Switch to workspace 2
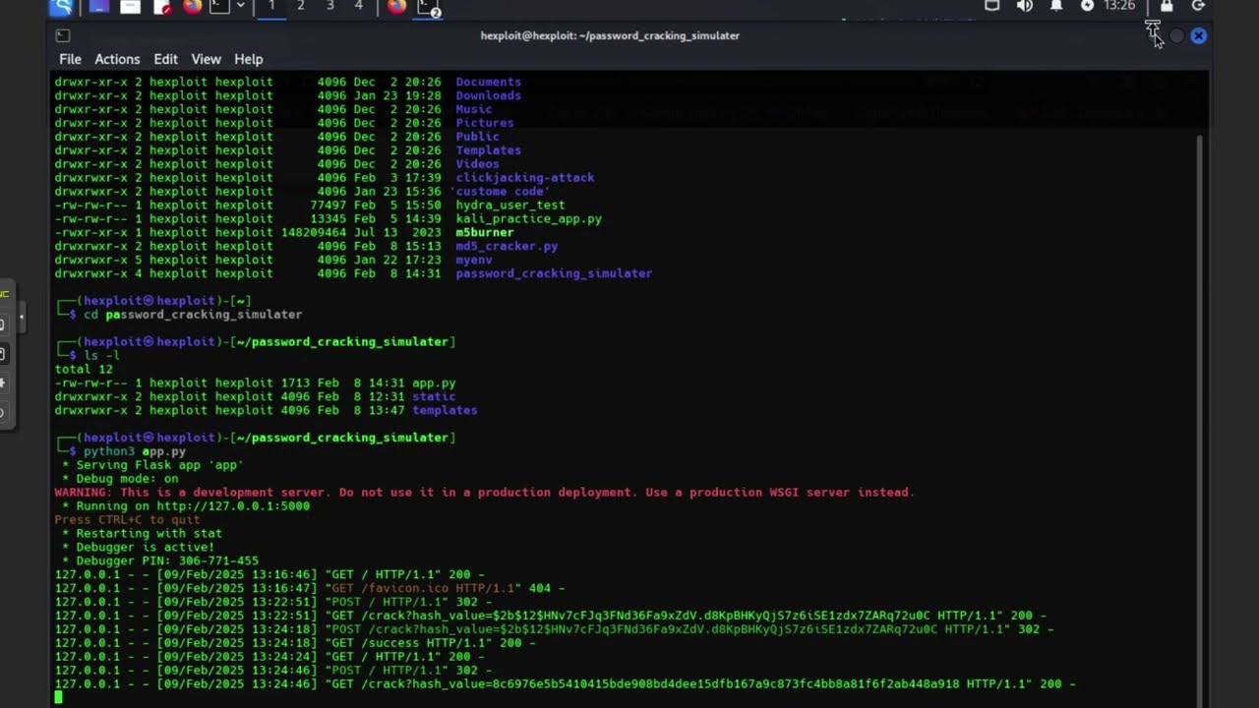The image size is (1259, 708). click(x=301, y=7)
